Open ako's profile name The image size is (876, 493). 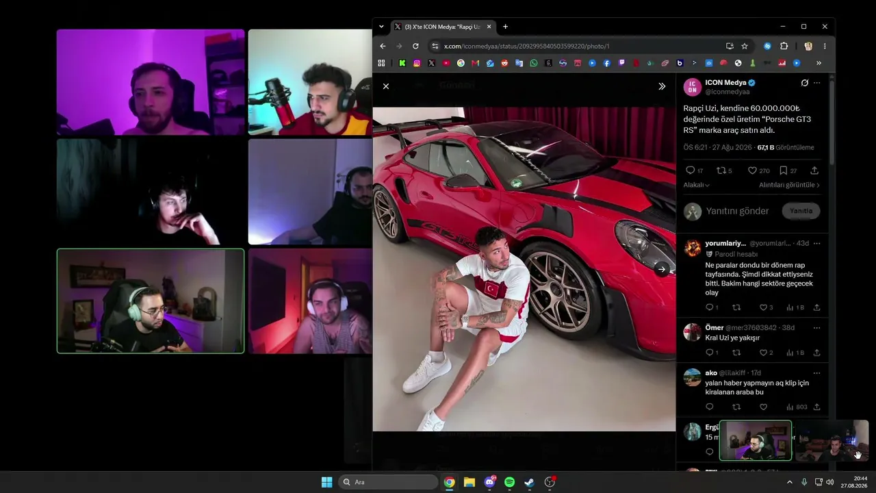(711, 372)
